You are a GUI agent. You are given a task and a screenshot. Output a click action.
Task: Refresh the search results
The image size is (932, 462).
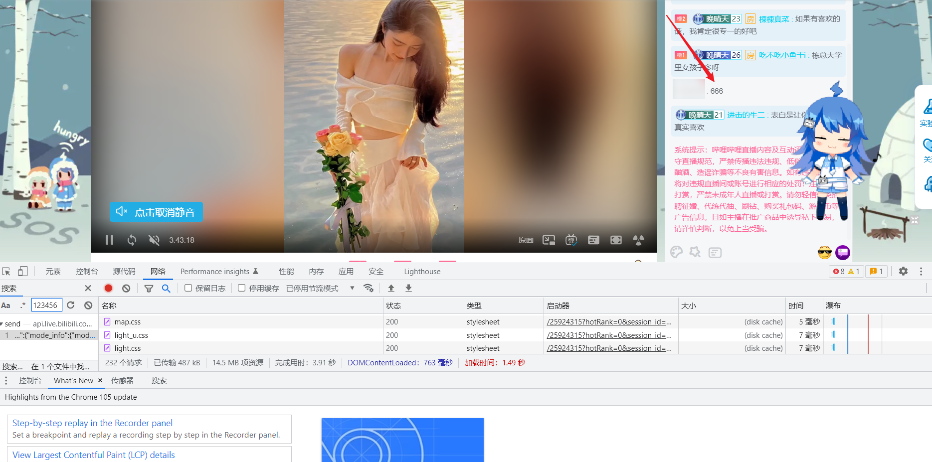click(x=71, y=305)
